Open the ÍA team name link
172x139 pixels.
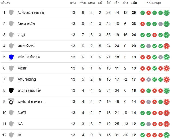(x=19, y=135)
